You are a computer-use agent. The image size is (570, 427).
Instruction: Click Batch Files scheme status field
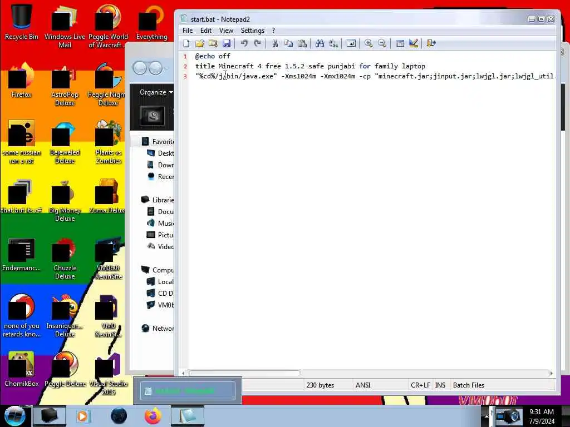click(x=469, y=385)
